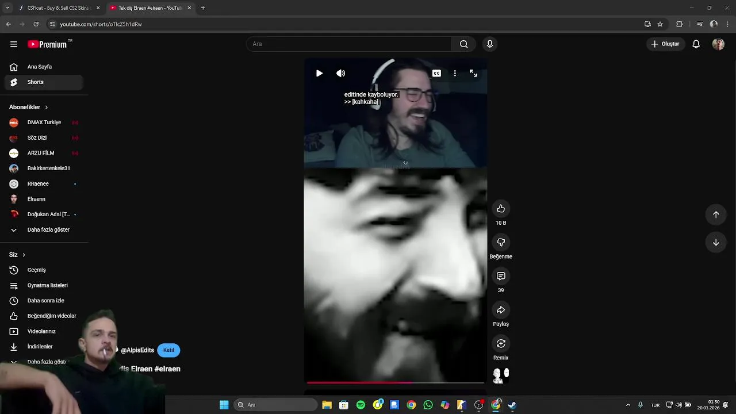Open the Windows Start menu
This screenshot has height=414, width=736.
224,405
